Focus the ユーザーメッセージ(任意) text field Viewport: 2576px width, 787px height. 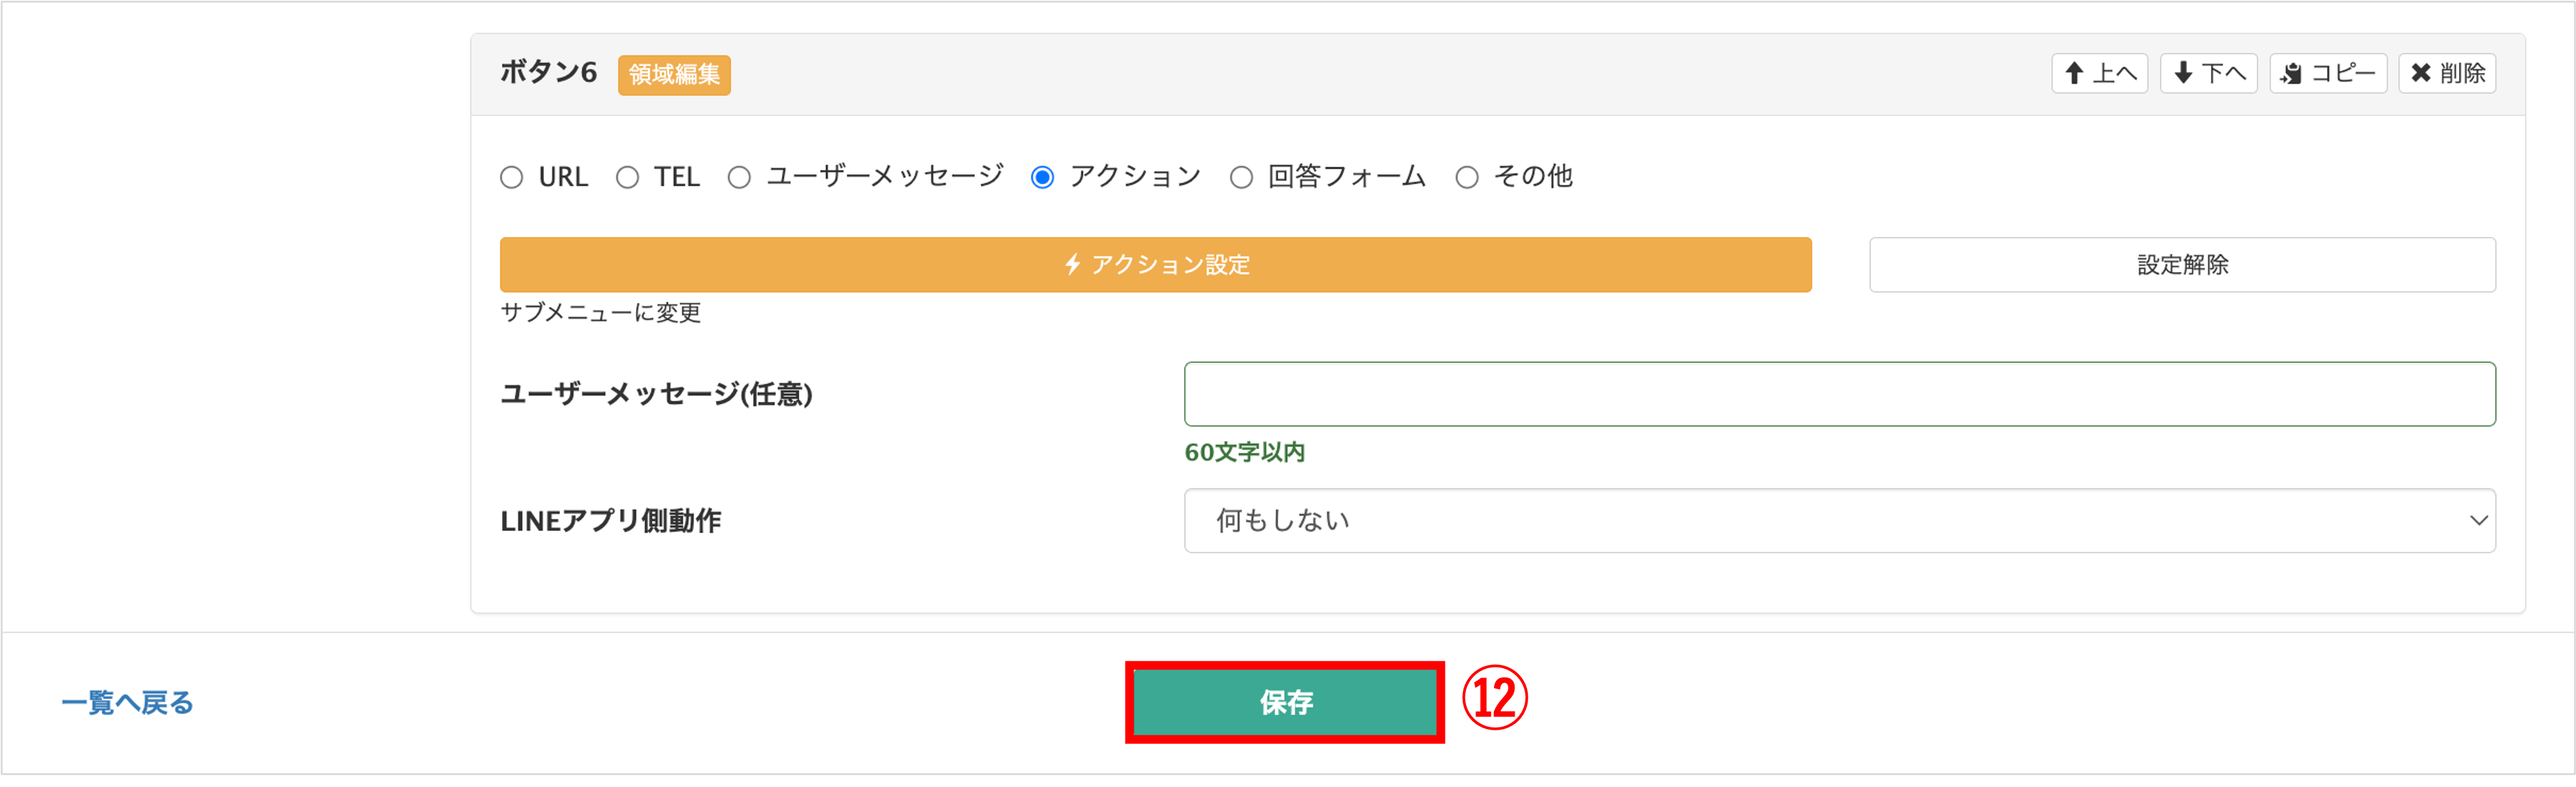click(1838, 394)
